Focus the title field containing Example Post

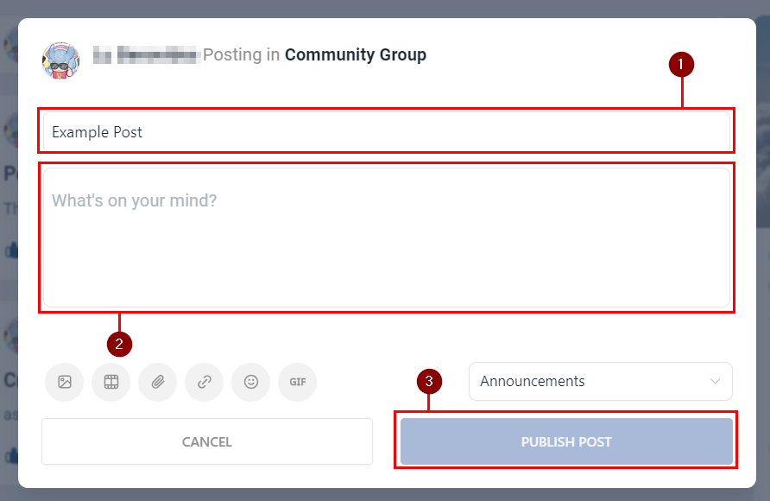pos(387,132)
